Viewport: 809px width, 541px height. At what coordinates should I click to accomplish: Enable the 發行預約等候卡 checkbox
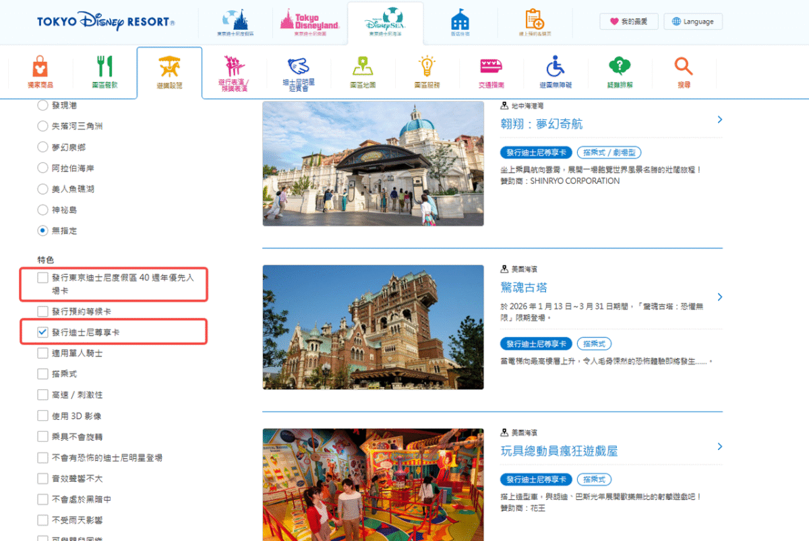tap(43, 311)
